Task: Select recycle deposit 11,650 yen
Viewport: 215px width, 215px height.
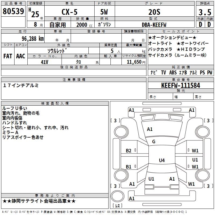Action: [136, 62]
